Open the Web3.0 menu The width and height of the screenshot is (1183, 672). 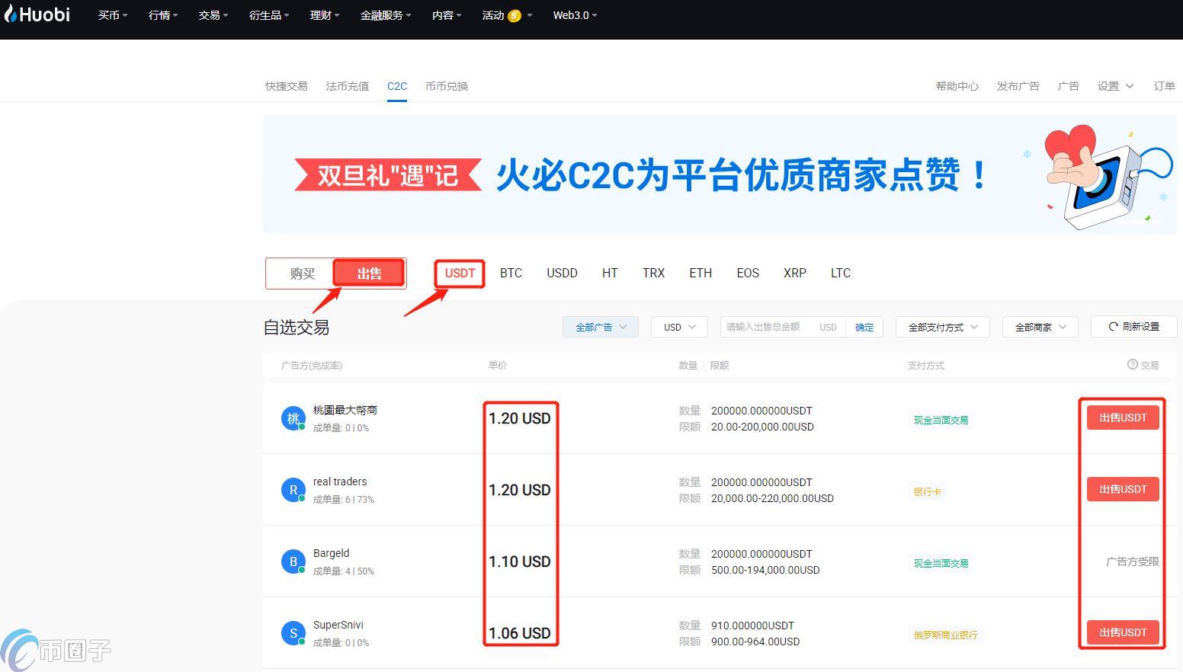tap(575, 15)
